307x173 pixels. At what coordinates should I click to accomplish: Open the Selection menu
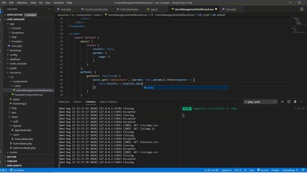pyautogui.click(x=22, y=2)
